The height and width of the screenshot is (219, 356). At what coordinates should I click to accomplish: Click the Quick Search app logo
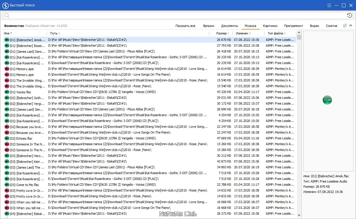5,5
